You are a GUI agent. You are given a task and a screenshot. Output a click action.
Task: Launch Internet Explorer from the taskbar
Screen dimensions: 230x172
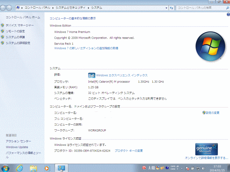20,168
